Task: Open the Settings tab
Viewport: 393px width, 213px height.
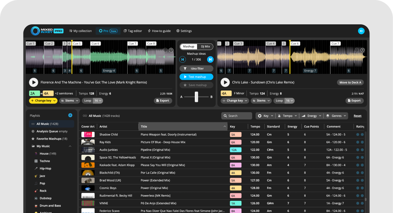Action: click(x=184, y=31)
